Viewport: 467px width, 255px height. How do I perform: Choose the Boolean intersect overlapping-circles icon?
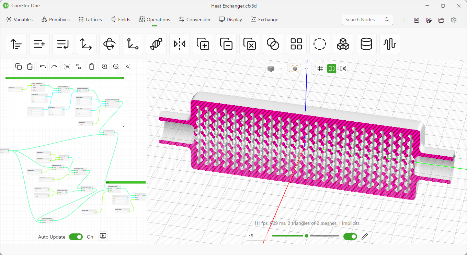(273, 44)
